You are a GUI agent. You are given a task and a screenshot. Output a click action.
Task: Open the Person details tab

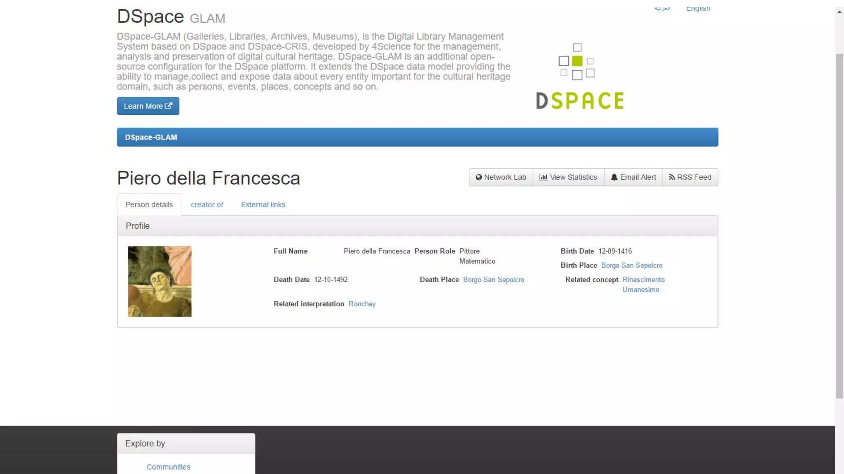point(149,204)
